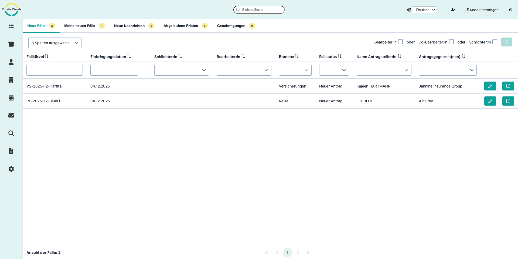Open the envelope messages icon in sidebar

[11, 116]
